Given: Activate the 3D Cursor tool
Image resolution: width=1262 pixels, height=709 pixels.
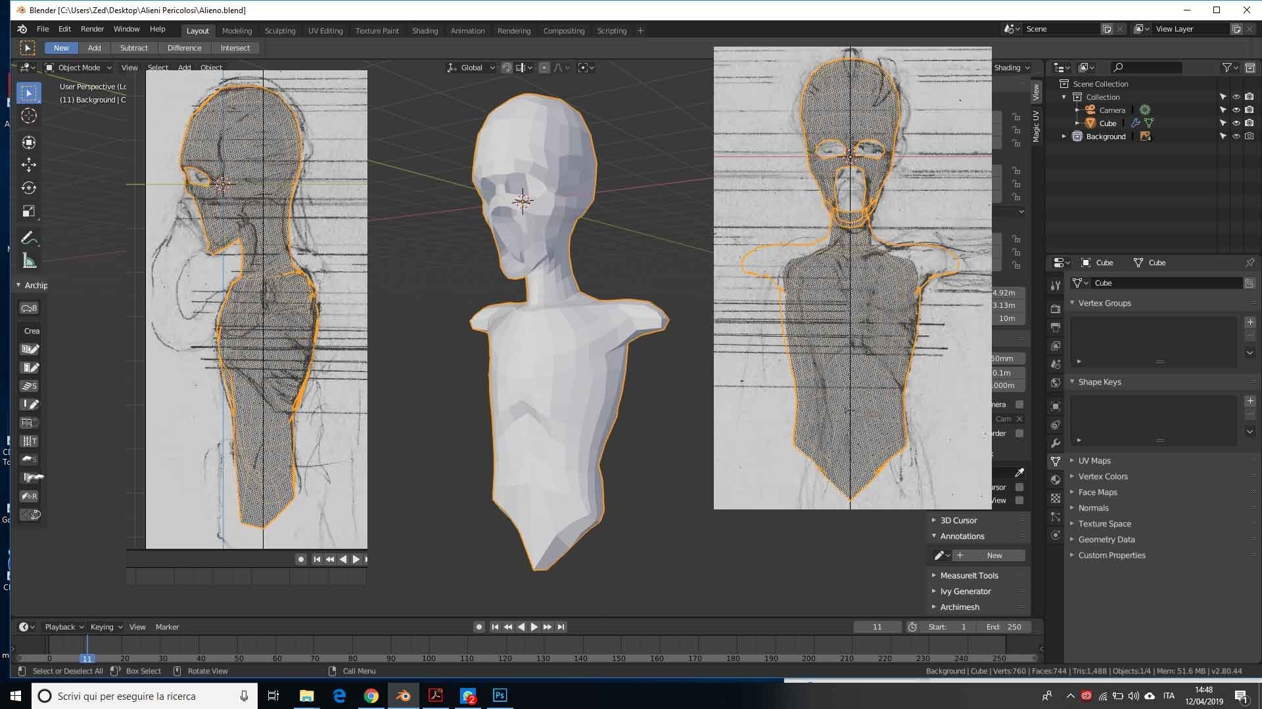Looking at the screenshot, I should click(x=29, y=116).
